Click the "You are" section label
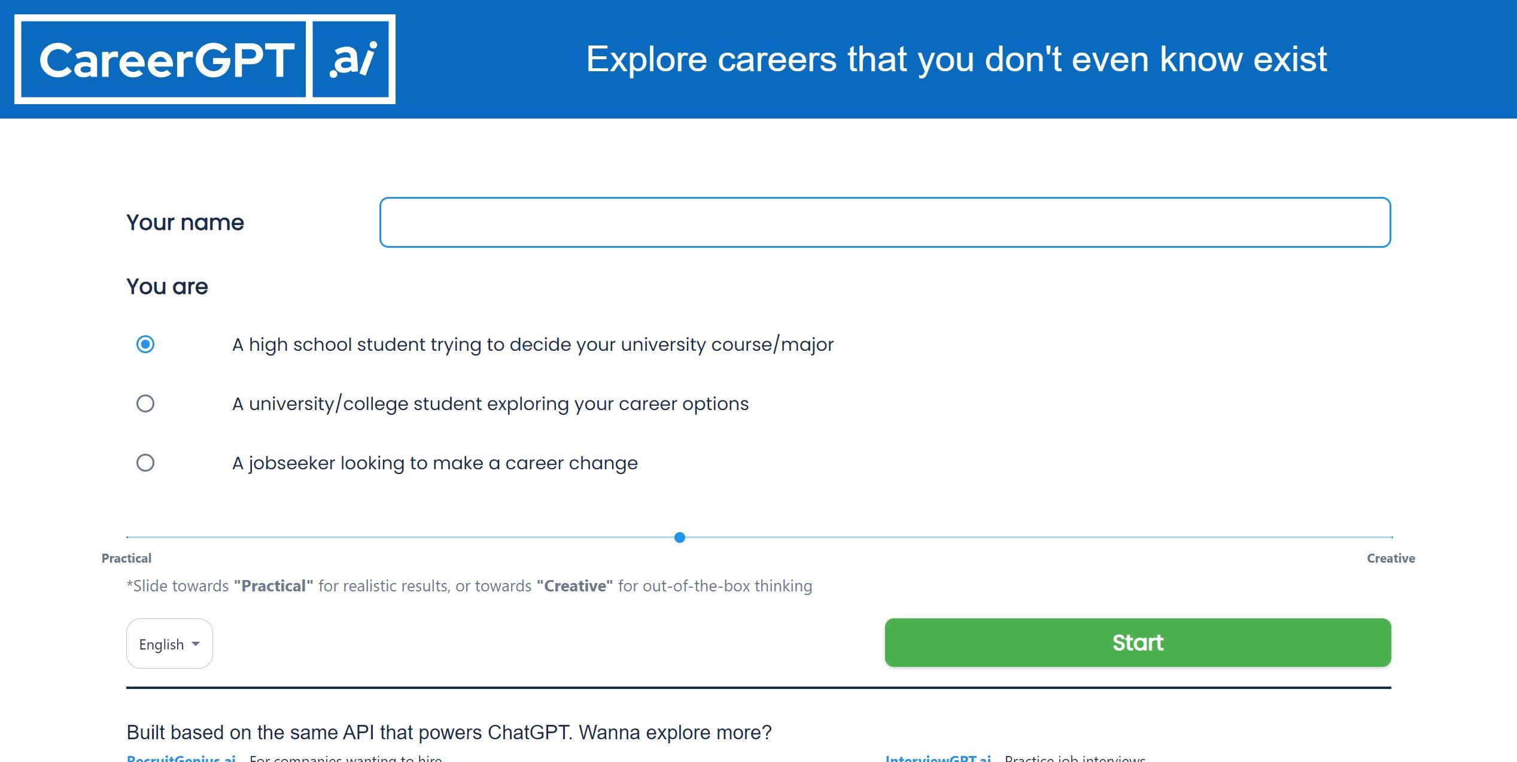Viewport: 1517px width, 762px height. (166, 286)
